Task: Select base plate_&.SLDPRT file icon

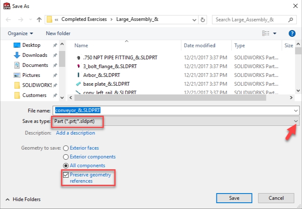Action: coord(78,84)
